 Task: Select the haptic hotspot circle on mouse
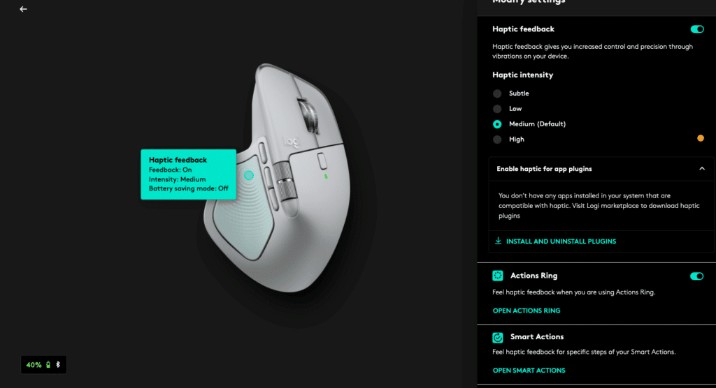249,175
